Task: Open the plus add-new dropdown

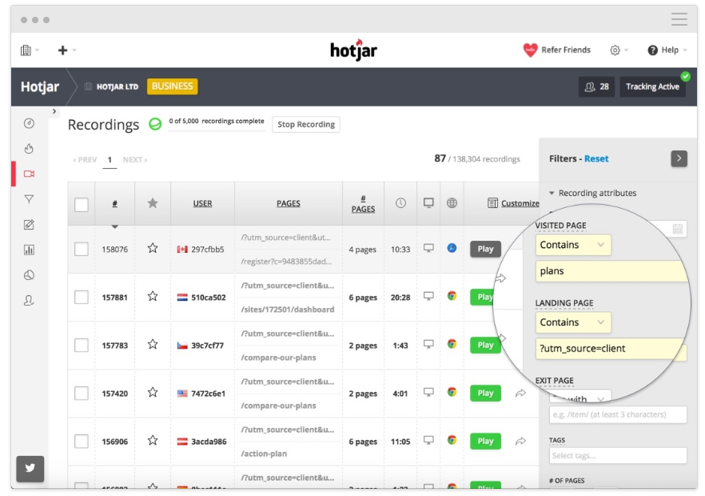Action: (x=67, y=50)
